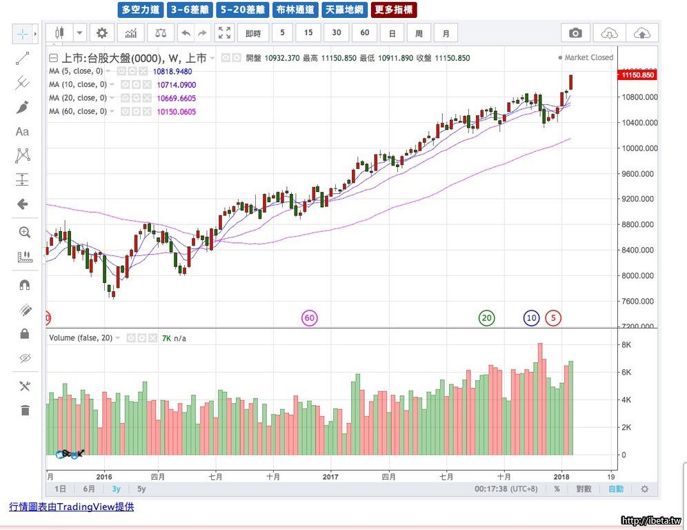This screenshot has height=530, width=687.
Task: Select the trend line drawing tool
Action: pyautogui.click(x=23, y=59)
